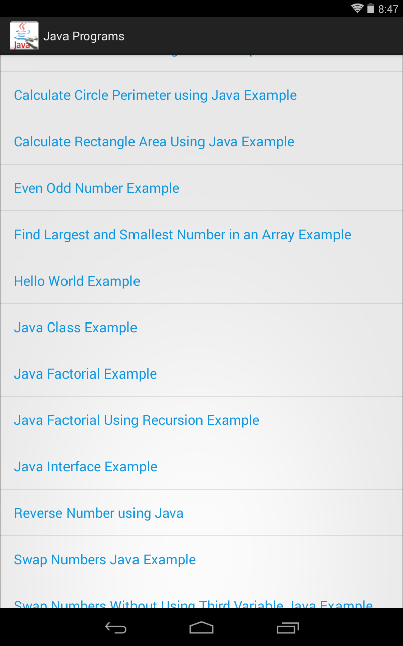The image size is (403, 646).
Task: Tap the Home navigation icon
Action: (201, 628)
